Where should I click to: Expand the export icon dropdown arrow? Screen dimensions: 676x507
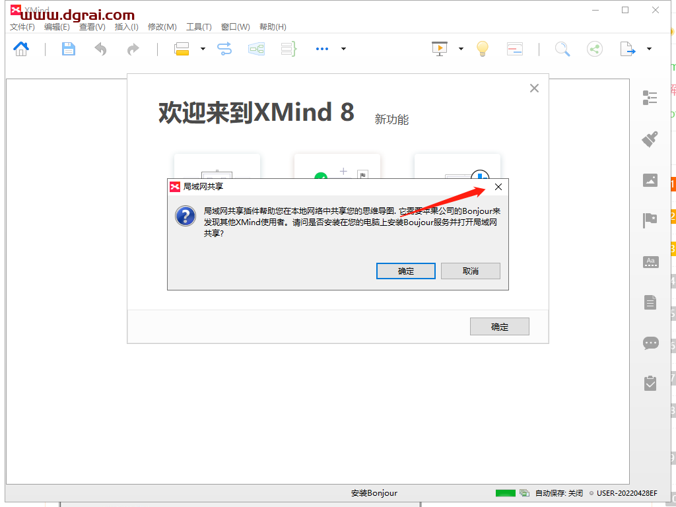[x=648, y=49]
